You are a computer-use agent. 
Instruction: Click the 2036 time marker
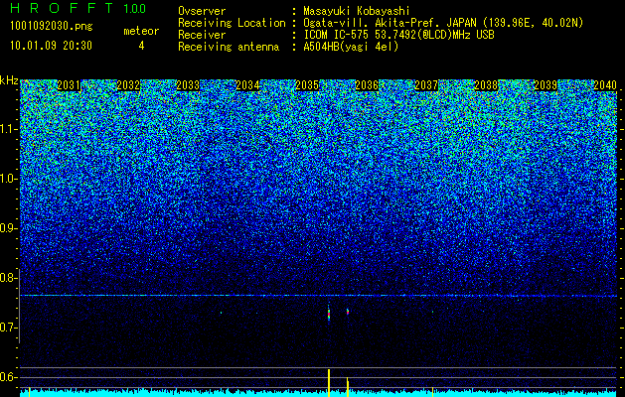pos(367,85)
